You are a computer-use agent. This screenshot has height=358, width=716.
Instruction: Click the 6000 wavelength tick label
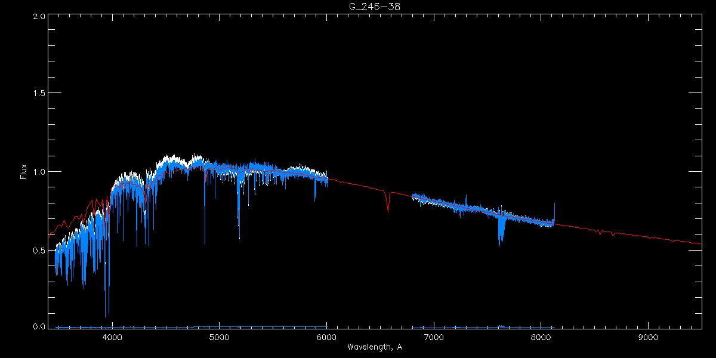pyautogui.click(x=326, y=336)
